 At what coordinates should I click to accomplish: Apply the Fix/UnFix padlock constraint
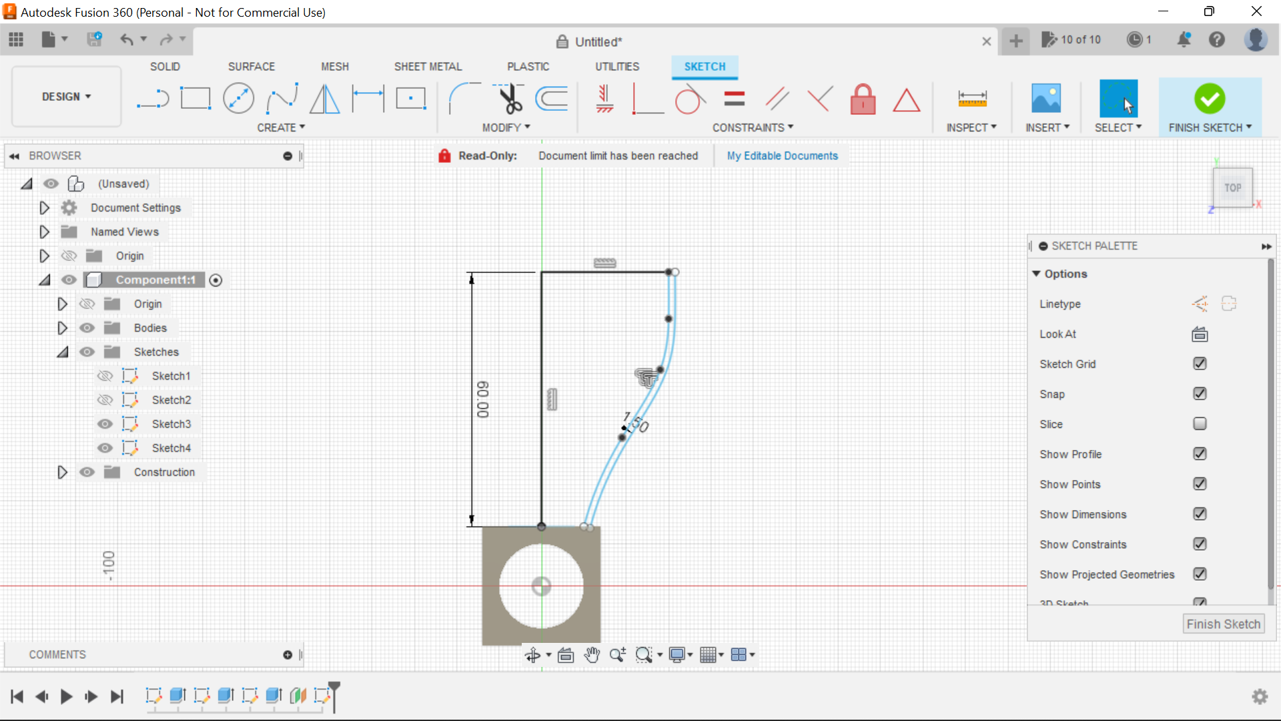pos(863,99)
